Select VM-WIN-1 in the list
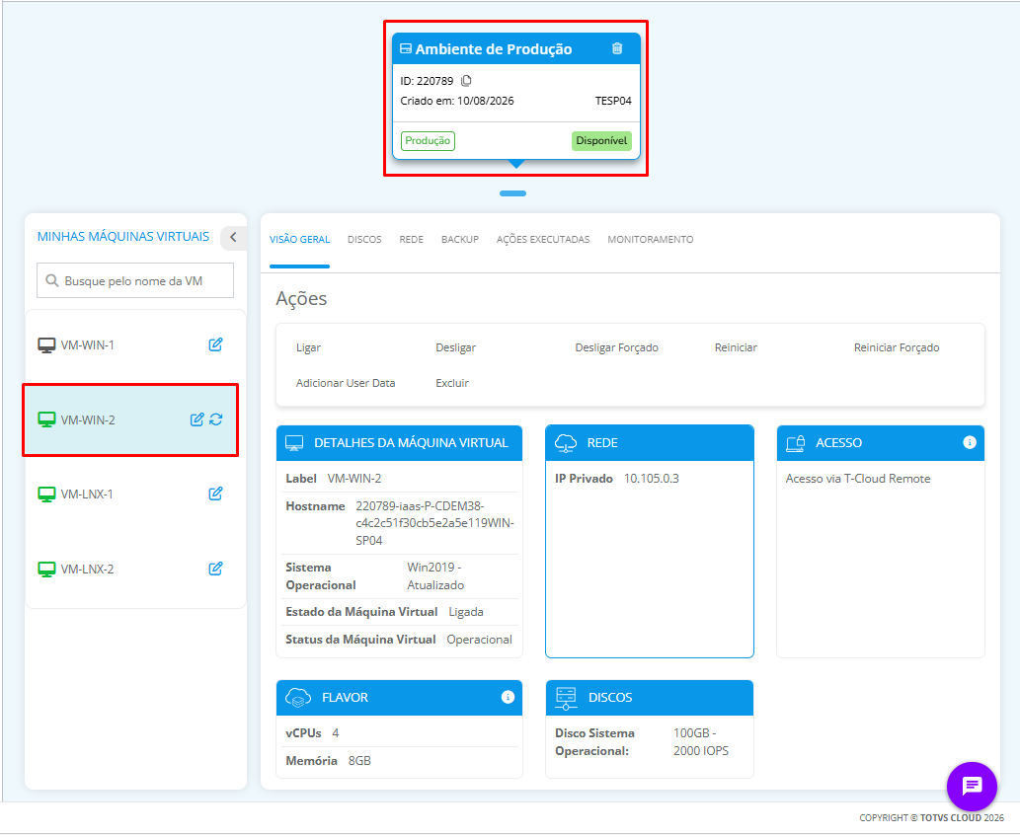The width and height of the screenshot is (1020, 837). (135, 345)
